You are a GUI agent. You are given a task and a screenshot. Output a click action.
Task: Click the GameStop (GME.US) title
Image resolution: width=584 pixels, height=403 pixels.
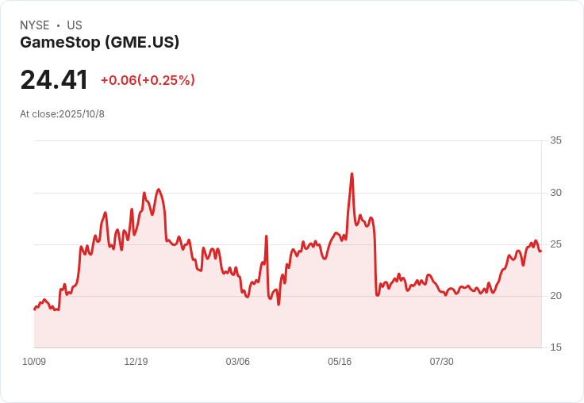click(x=99, y=42)
